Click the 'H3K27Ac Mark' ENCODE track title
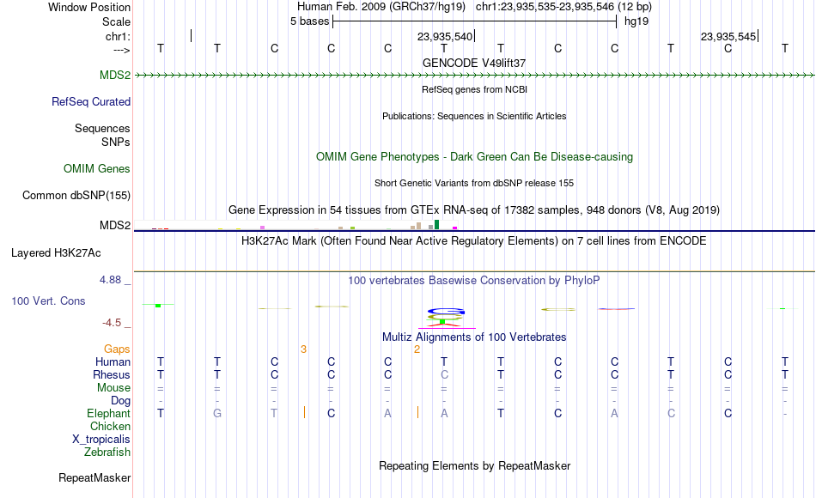The image size is (816, 498). point(474,241)
